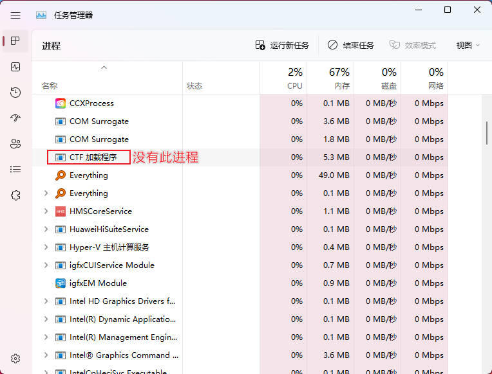Open the Details list icon in sidebar
492x374 pixels.
15,170
